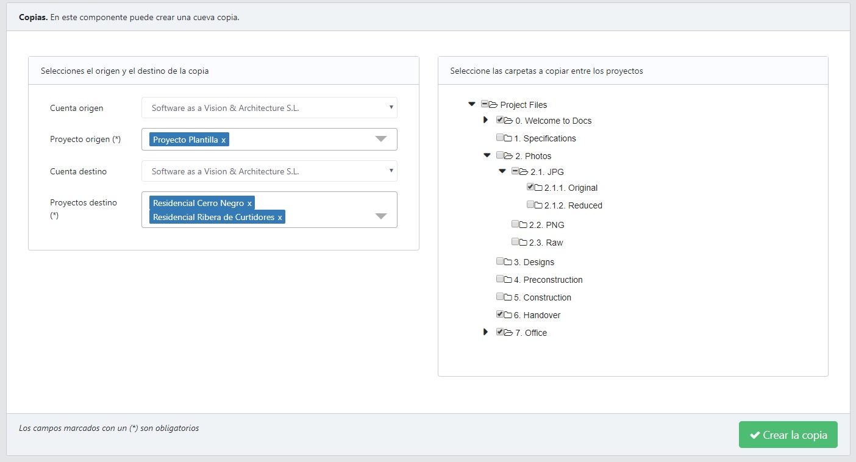Uncheck the 6. Handover folder checkbox
856x462 pixels.
[x=500, y=315]
